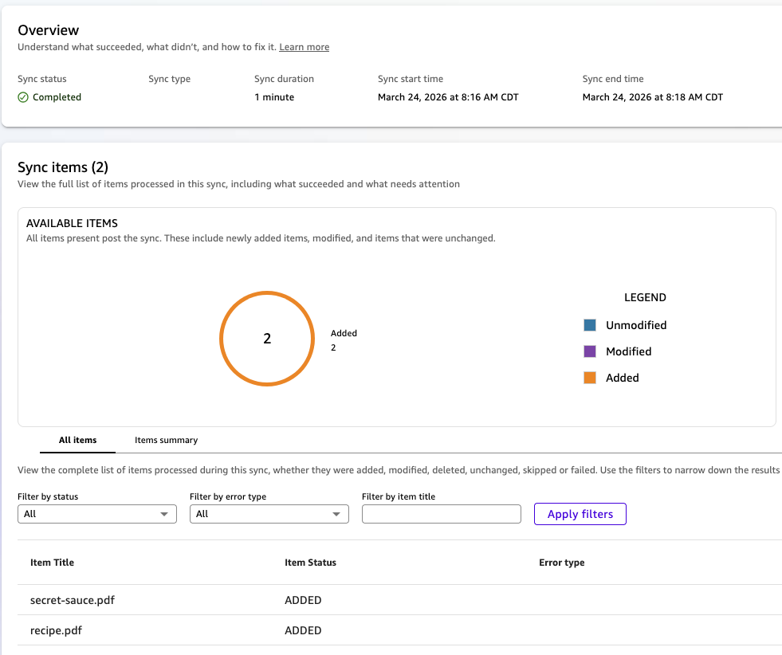The width and height of the screenshot is (782, 655).
Task: Click the Item Status column header
Action: click(x=310, y=563)
